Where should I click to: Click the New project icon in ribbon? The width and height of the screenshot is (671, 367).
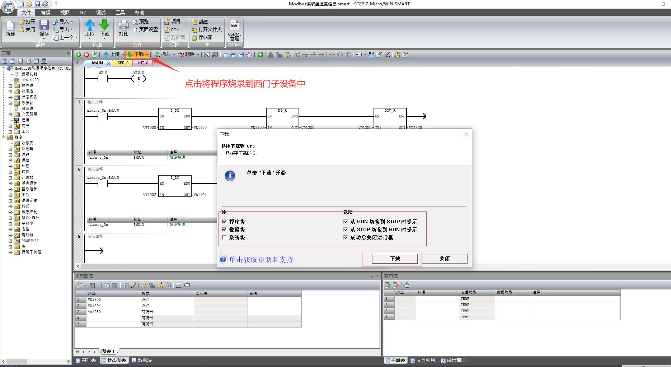click(10, 28)
